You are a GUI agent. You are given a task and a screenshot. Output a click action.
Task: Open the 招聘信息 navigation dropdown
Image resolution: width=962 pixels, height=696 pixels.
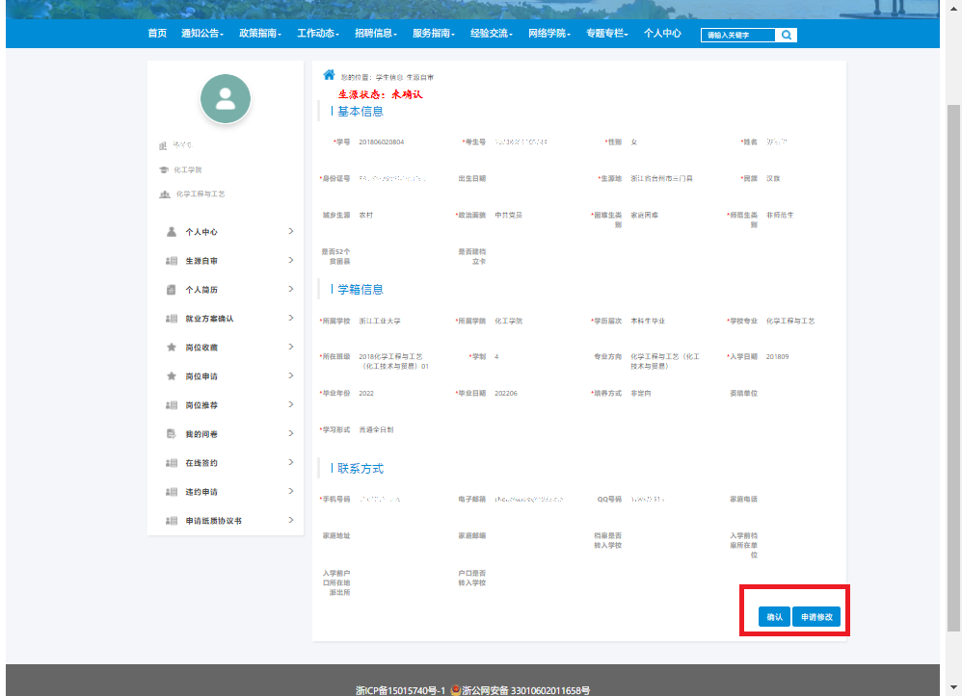pos(376,34)
